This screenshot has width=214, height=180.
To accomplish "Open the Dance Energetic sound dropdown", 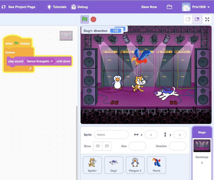I will point(52,61).
